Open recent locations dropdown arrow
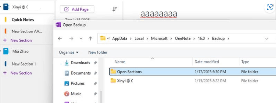276x103 pixels. point(81,39)
